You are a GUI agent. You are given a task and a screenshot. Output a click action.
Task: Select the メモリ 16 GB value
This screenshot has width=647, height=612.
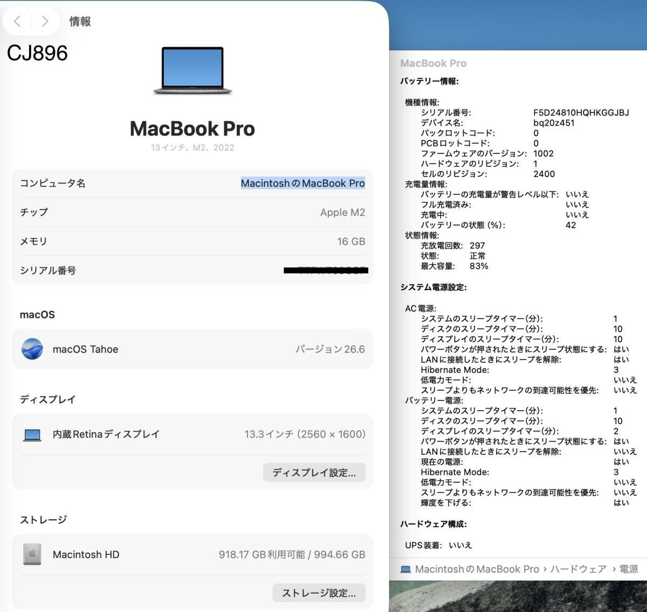351,242
